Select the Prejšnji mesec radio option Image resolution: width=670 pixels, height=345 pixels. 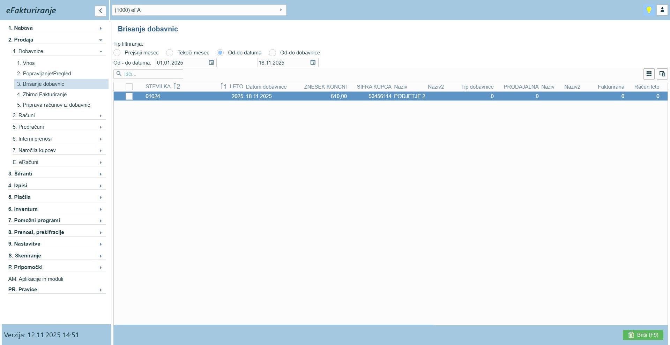tap(117, 53)
